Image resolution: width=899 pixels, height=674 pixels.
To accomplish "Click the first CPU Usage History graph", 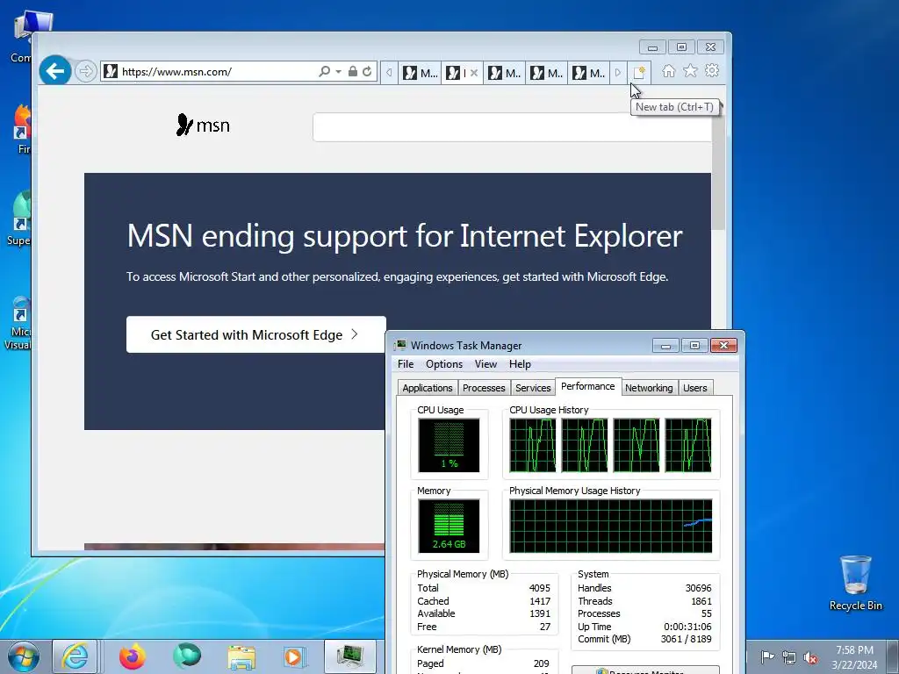I will tap(533, 445).
